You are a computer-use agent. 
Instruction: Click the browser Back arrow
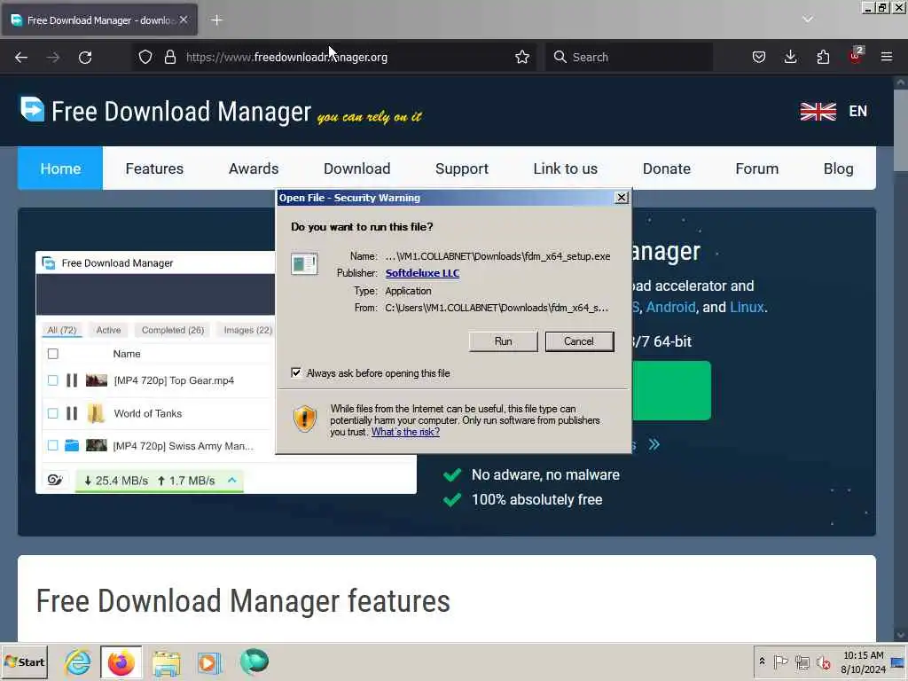click(21, 58)
